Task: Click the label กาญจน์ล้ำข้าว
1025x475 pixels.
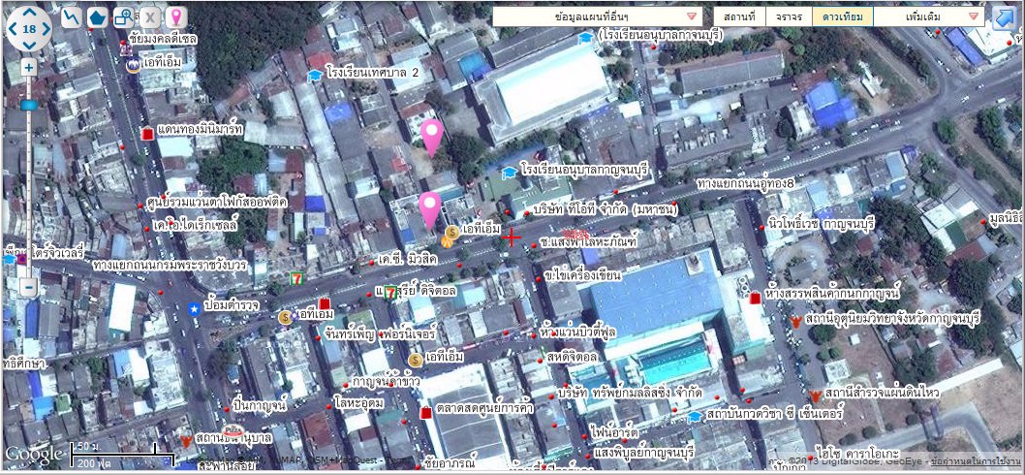Action: tap(385, 380)
